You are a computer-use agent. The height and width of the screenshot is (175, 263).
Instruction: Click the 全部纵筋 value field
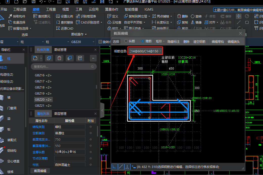(70, 152)
